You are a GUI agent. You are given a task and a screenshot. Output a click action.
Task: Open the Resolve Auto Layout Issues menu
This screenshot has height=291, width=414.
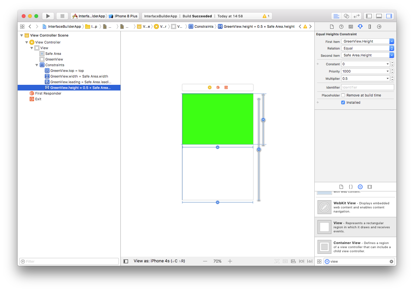coord(309,261)
